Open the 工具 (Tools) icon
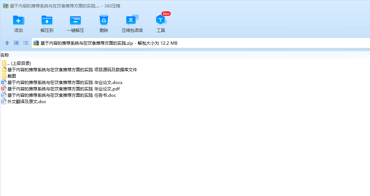 click(161, 20)
